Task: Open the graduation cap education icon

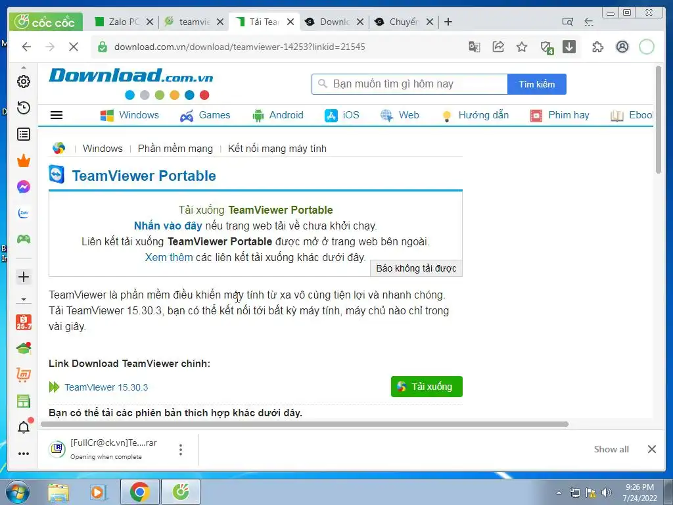Action: coord(24,349)
